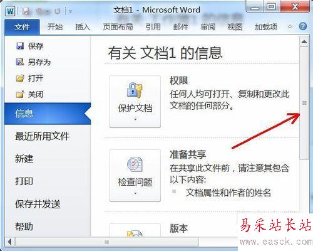Image resolution: width=313 pixels, height=251 pixels.
Task: Switch to the 开始 ribbon tab
Action: coord(55,27)
